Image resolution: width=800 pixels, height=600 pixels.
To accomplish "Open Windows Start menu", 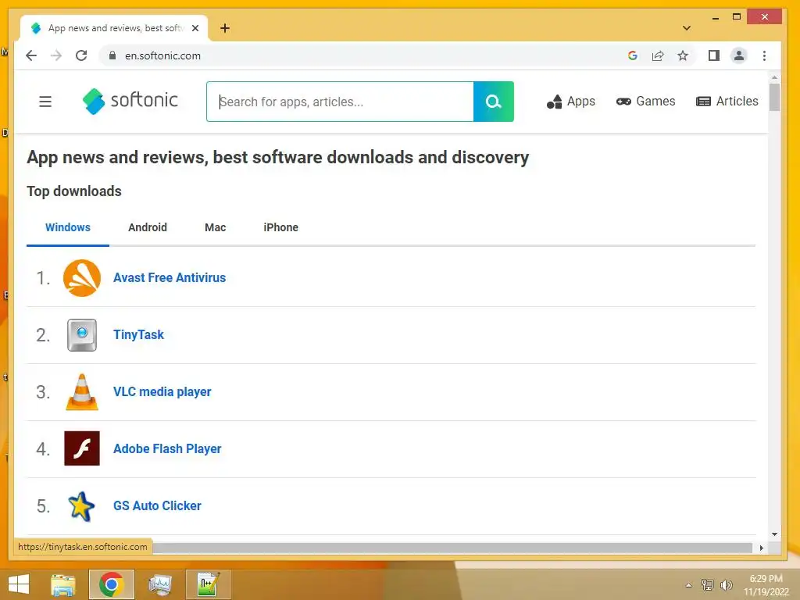I will point(19,584).
